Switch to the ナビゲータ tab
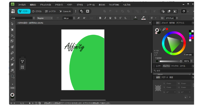Image resolution: width=203 pixels, height=106 pixels. coord(165,77)
